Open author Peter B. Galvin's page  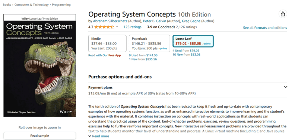(155, 21)
